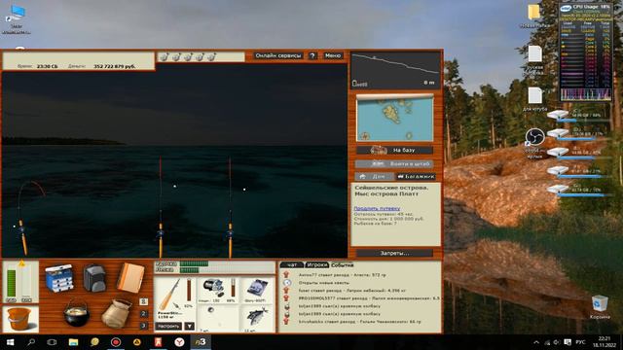This screenshot has height=350, width=623.
Task: Click the Продлить путевку link
Action: pyautogui.click(x=377, y=208)
